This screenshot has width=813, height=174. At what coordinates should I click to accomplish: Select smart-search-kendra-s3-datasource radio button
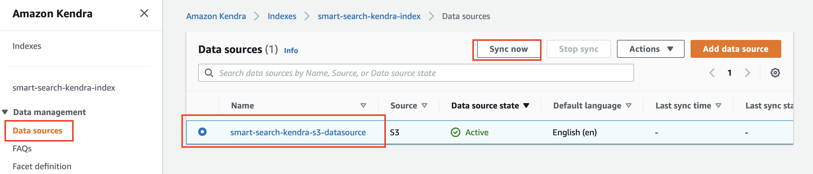[x=202, y=132]
